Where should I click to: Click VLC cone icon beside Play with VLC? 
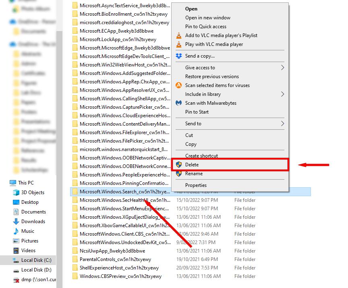coord(179,44)
